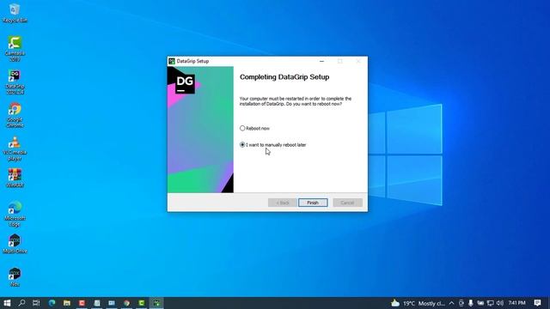This screenshot has height=309, width=550.
Task: Open Task View from taskbar
Action: click(36, 303)
